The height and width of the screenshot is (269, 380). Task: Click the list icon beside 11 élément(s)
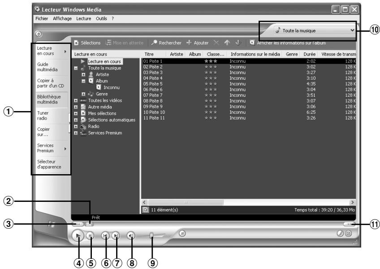[x=145, y=209]
